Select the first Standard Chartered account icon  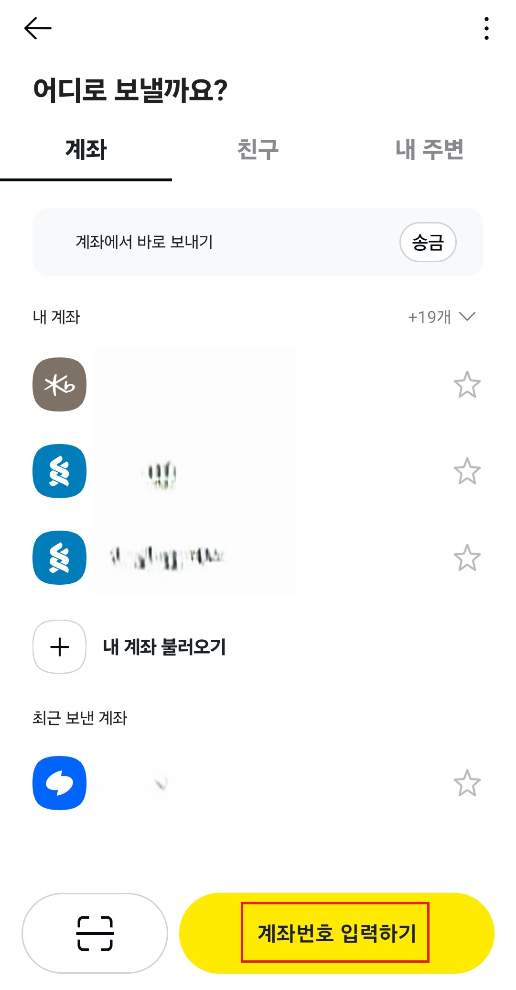tap(60, 471)
